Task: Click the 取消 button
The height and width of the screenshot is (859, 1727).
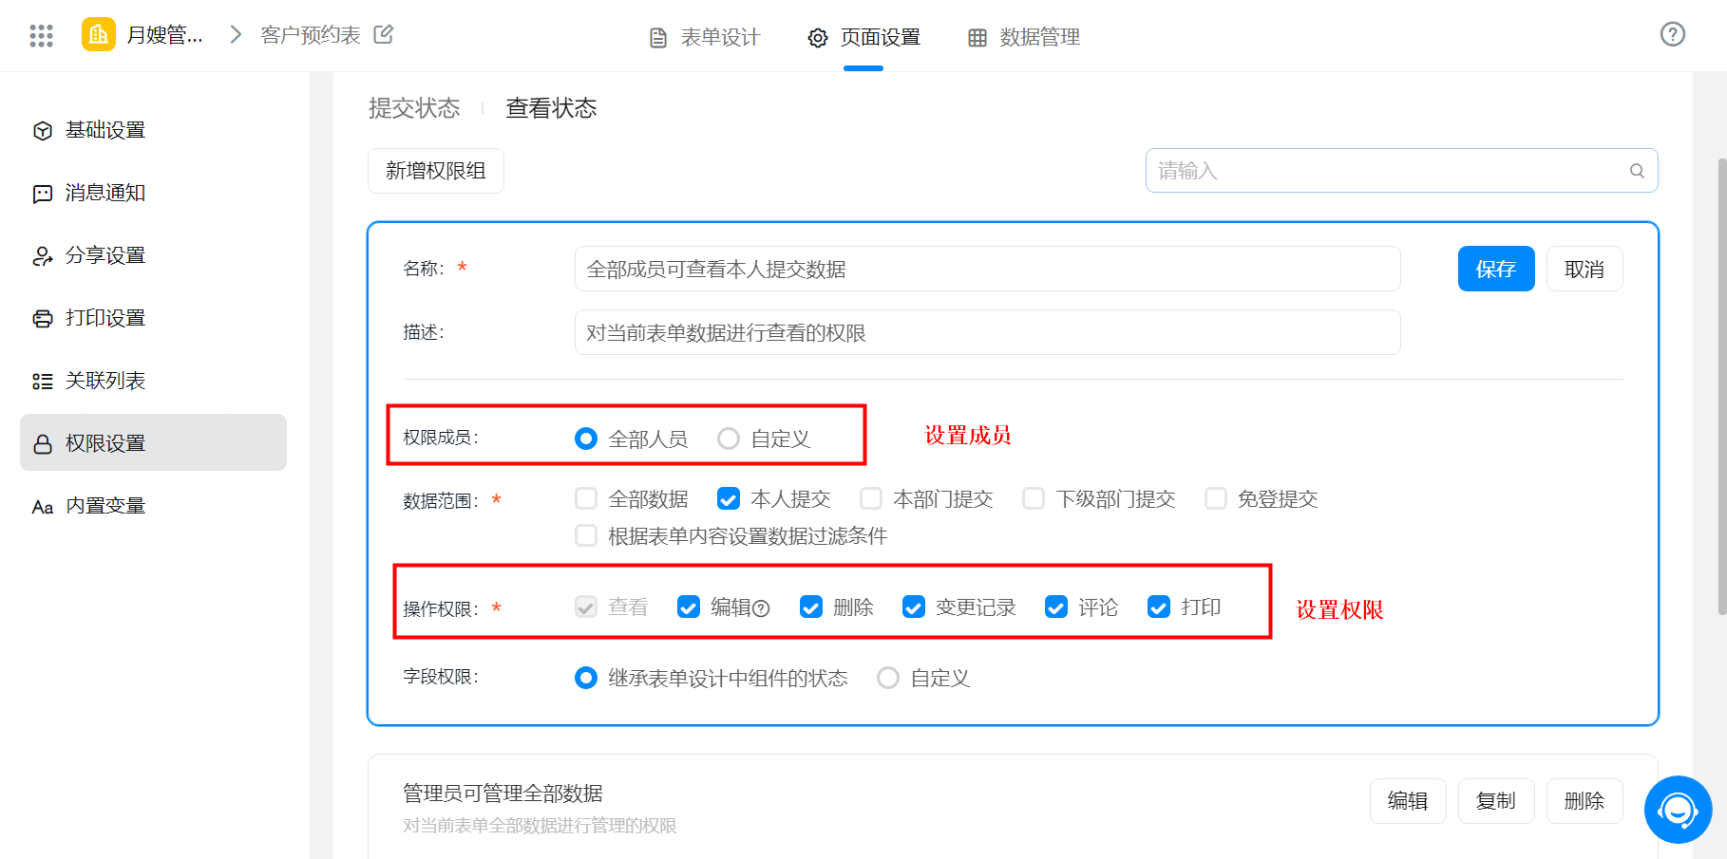Action: (1585, 269)
